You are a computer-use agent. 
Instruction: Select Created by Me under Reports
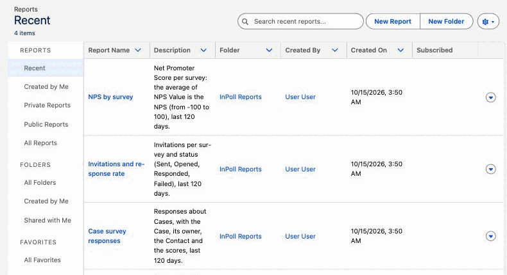pyautogui.click(x=46, y=87)
